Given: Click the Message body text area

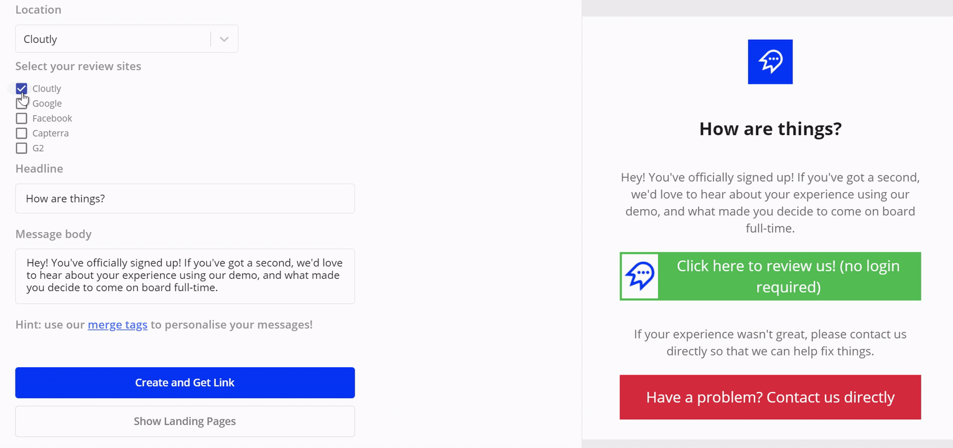Looking at the screenshot, I should [x=185, y=276].
